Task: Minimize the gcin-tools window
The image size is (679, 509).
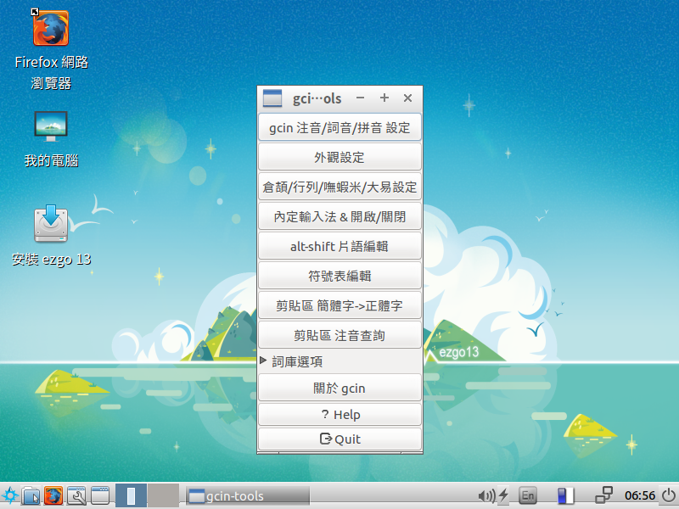Action: (360, 98)
